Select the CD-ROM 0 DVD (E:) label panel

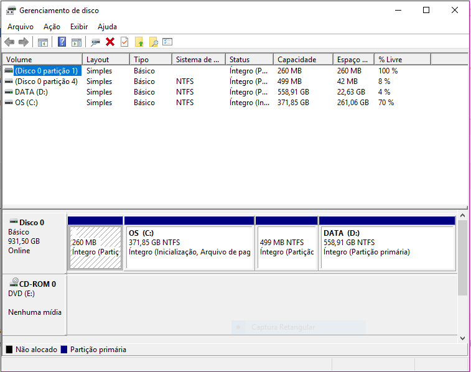pos(34,304)
